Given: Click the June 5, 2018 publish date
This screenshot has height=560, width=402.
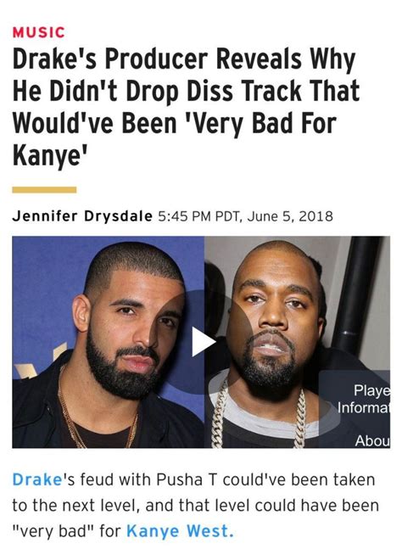Looking at the screenshot, I should pos(289,216).
